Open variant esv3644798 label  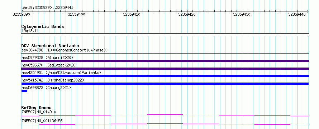coord(65,50)
